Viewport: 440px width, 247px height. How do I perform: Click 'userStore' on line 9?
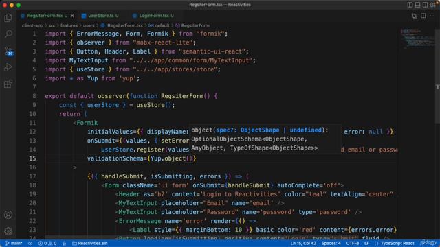[x=102, y=105]
